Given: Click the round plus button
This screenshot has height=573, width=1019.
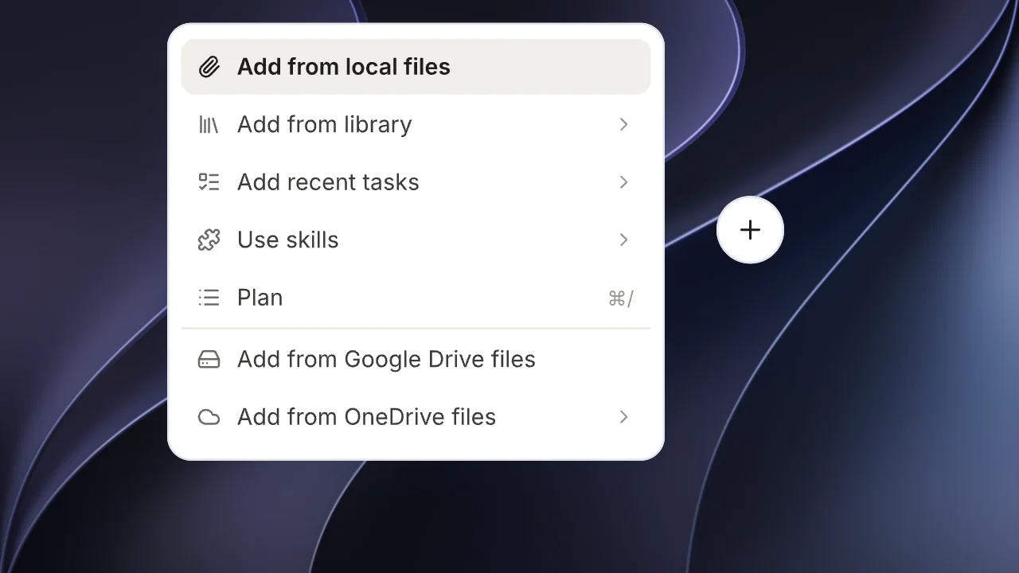Looking at the screenshot, I should [x=750, y=230].
